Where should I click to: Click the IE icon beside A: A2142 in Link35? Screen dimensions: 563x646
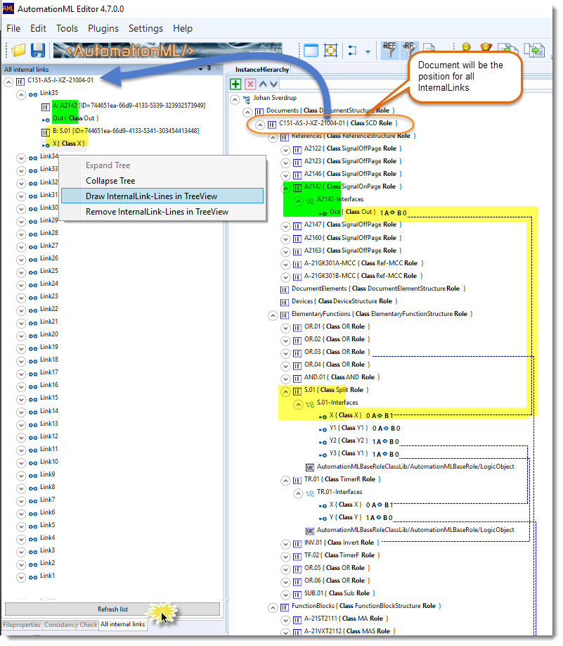tap(45, 108)
